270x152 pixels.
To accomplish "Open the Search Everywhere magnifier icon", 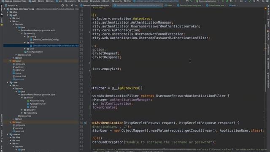I will point(263,1).
